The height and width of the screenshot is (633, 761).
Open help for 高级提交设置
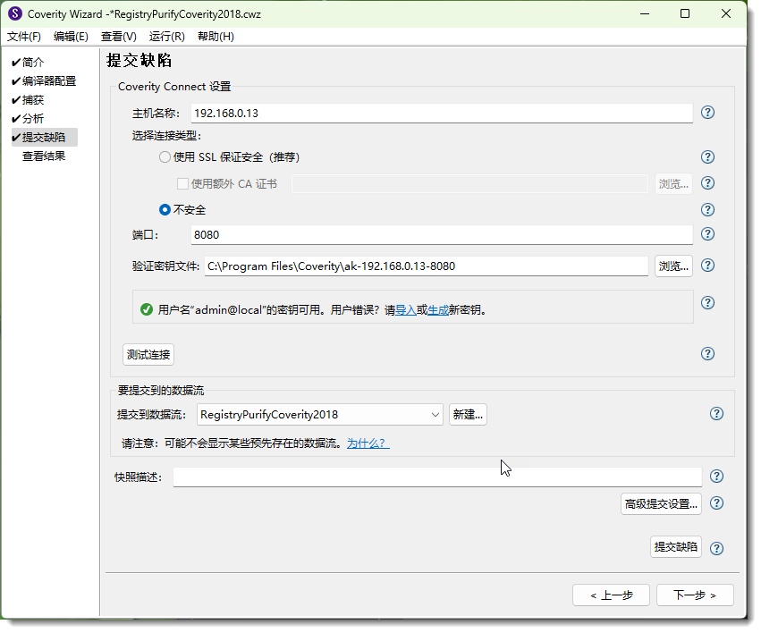(x=716, y=503)
